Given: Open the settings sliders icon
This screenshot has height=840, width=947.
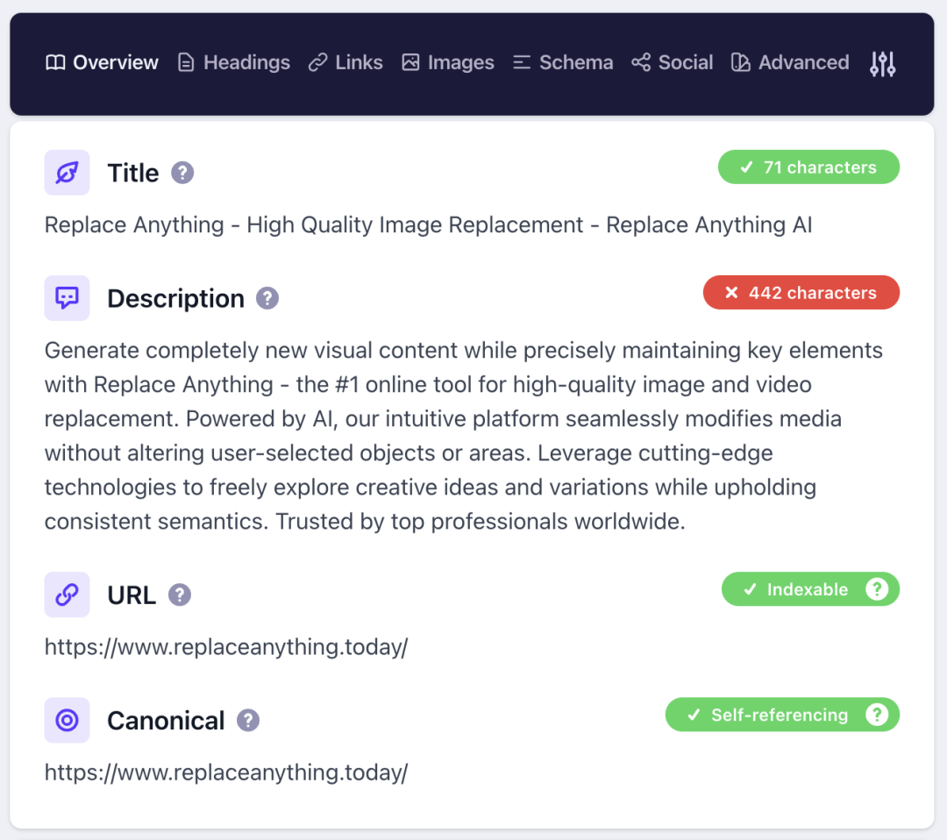Looking at the screenshot, I should tap(882, 63).
